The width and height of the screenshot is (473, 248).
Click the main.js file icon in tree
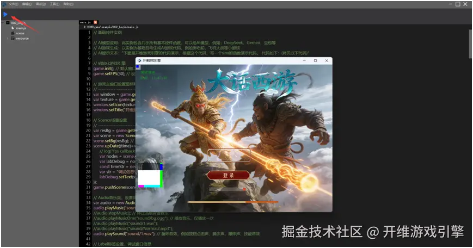pos(13,28)
